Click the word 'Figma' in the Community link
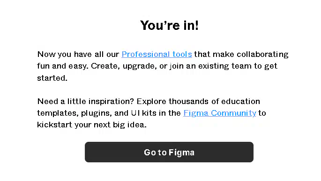 (196, 113)
